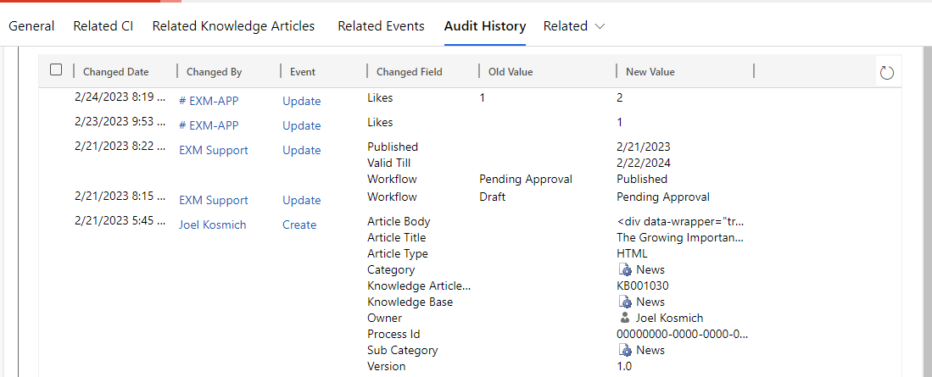This screenshot has height=377, width=932.
Task: Click the Category News entity icon
Action: [625, 270]
